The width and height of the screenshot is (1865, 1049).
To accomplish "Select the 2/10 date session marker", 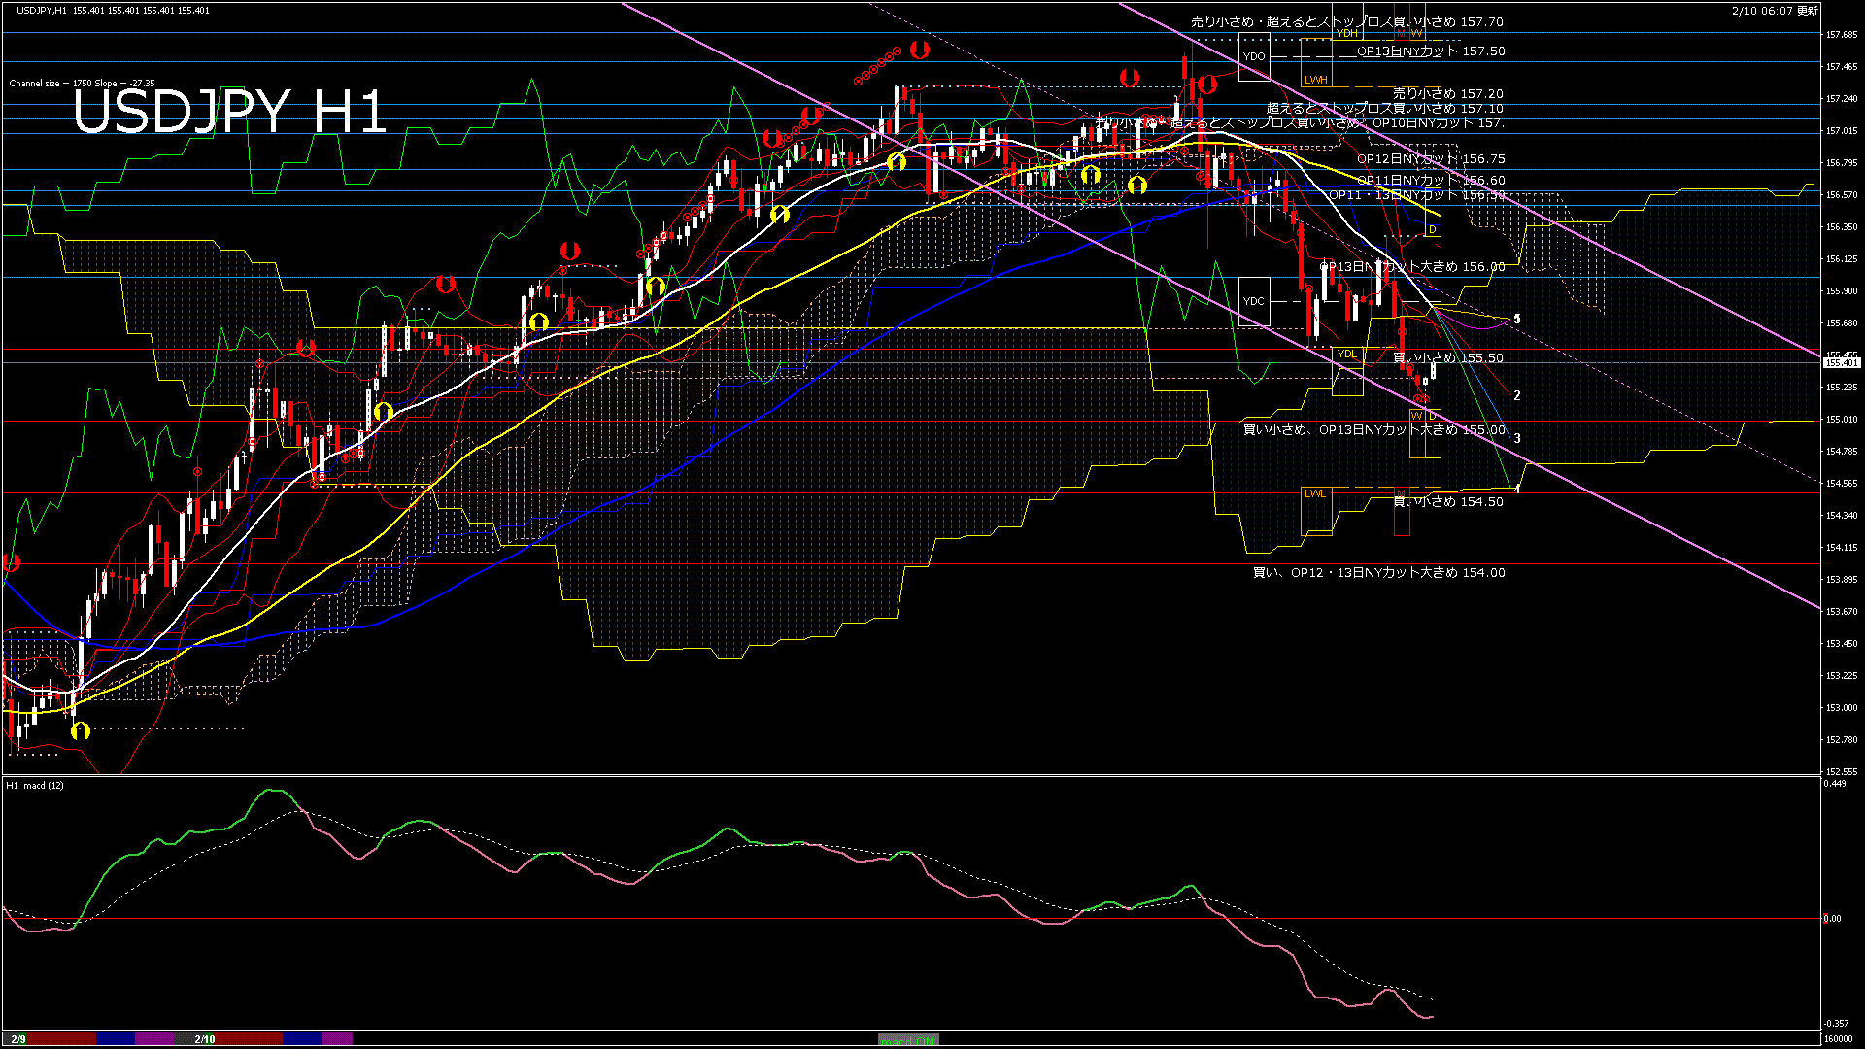I will 204,1039.
